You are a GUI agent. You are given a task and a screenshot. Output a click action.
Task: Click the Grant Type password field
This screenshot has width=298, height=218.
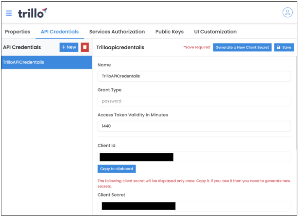(x=194, y=101)
